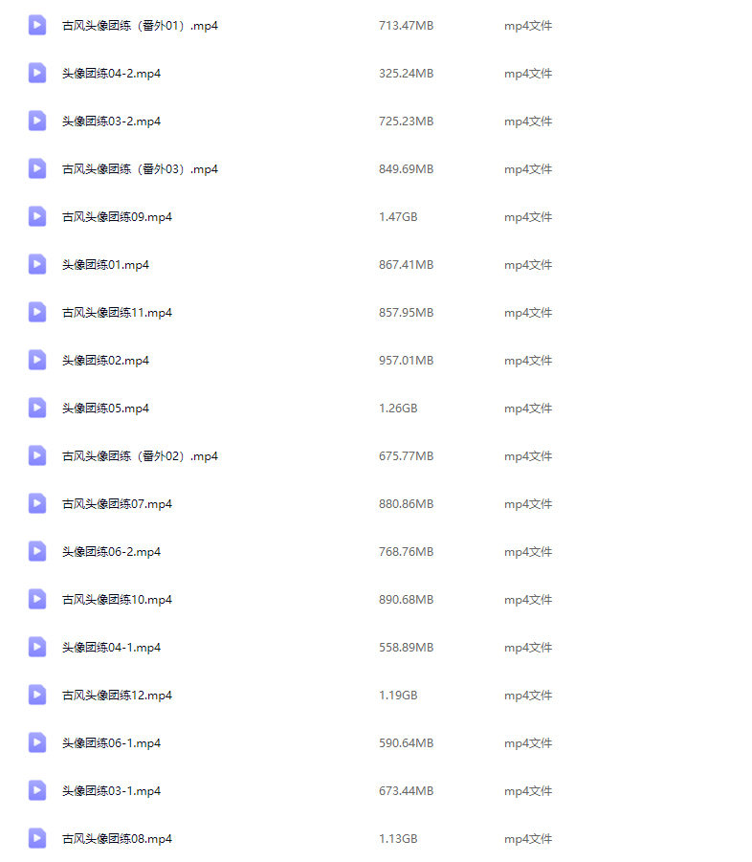
Task: Select the file 头像团练03-1.mp4
Action: [x=111, y=790]
